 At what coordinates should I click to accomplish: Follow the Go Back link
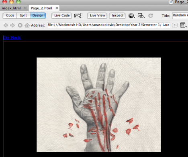coord(12,38)
